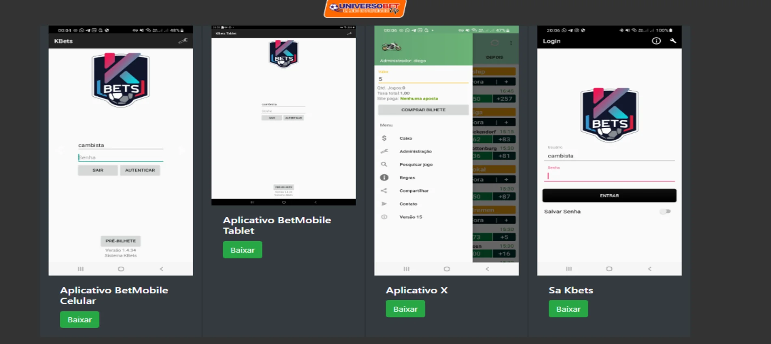Image resolution: width=771 pixels, height=344 pixels.
Task: Download Aplicativo X with Baixar button
Action: point(405,309)
